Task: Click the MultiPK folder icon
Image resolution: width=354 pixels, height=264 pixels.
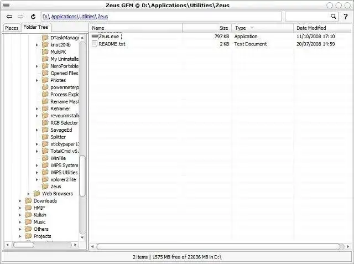Action: 45,51
